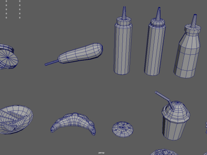
Task: Select the croissant mesh
Action: [x=73, y=124]
